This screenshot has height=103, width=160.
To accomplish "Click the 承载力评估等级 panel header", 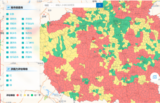I will [19, 69].
